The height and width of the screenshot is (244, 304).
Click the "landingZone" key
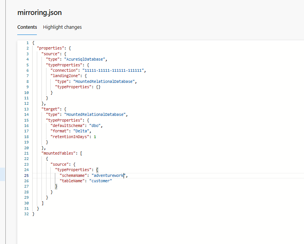[x=65, y=76]
